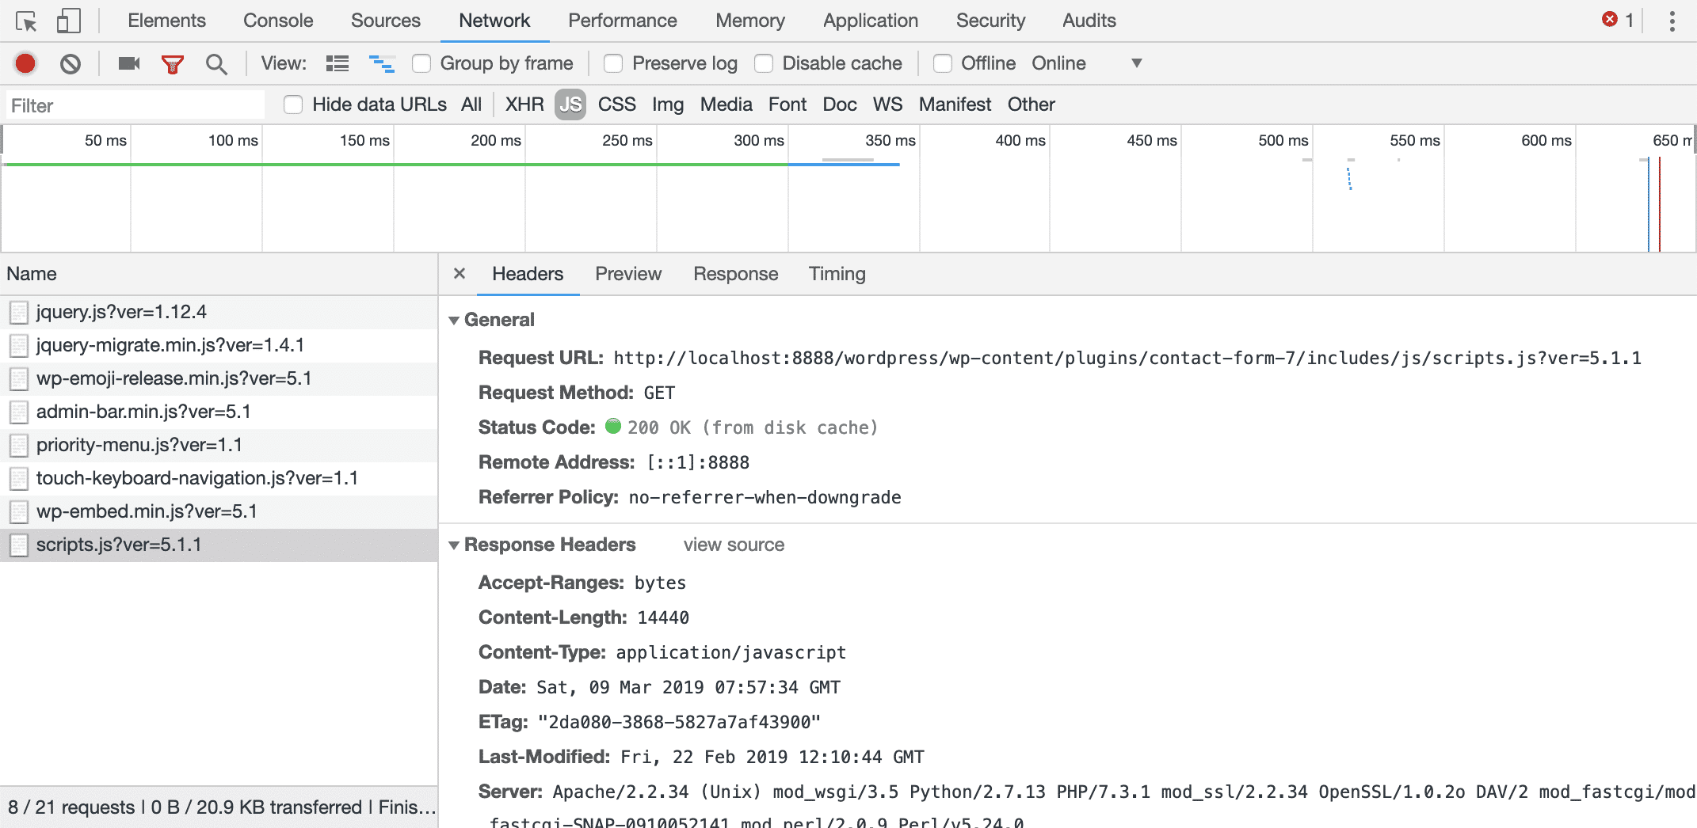Toggle the device toolbar icon

pos(67,20)
